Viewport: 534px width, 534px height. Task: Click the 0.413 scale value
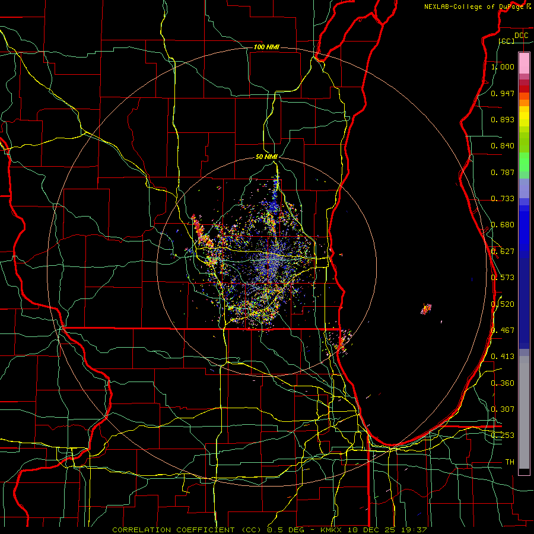pyautogui.click(x=503, y=357)
